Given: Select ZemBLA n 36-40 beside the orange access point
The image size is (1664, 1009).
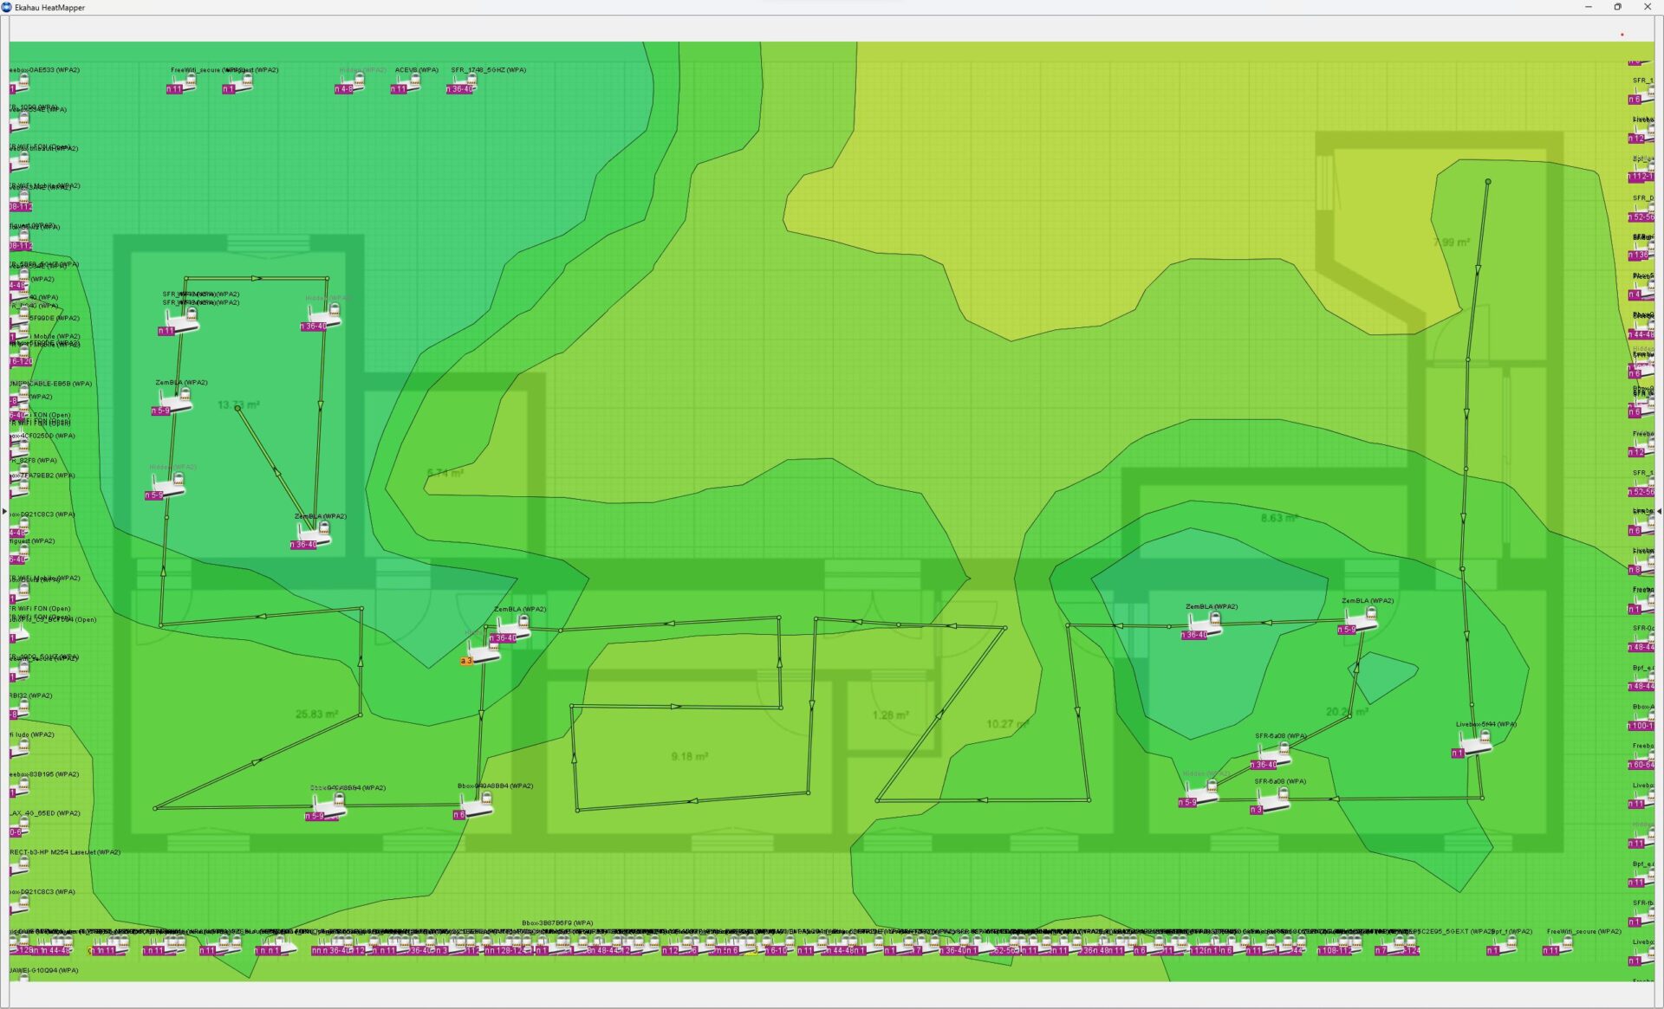Looking at the screenshot, I should pyautogui.click(x=511, y=629).
